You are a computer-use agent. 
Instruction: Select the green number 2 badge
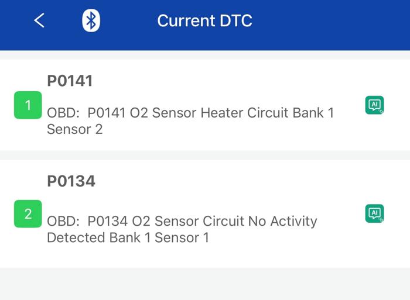28,213
